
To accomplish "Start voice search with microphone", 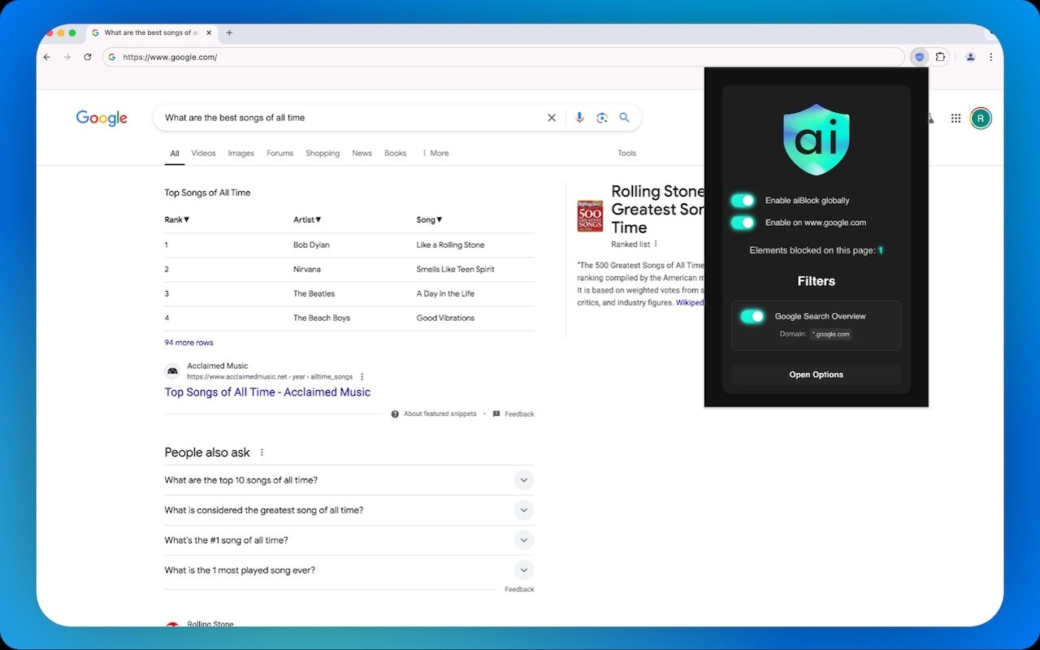I will (x=579, y=118).
